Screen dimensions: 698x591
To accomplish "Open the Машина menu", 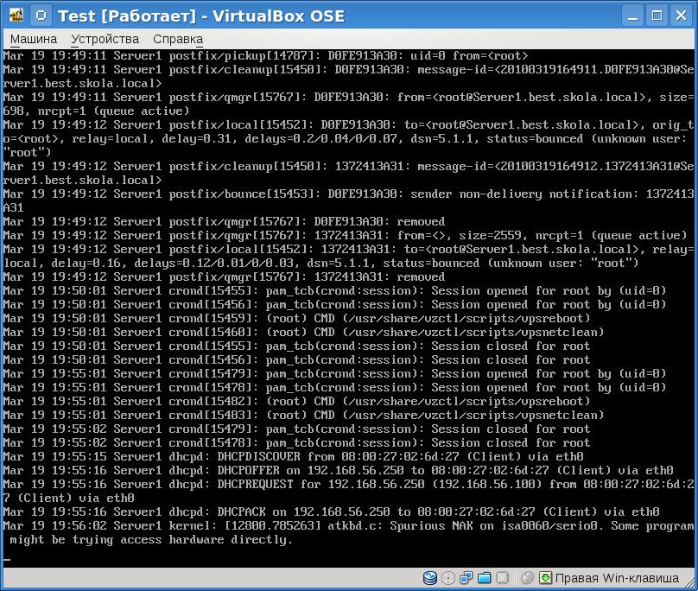I will (33, 39).
